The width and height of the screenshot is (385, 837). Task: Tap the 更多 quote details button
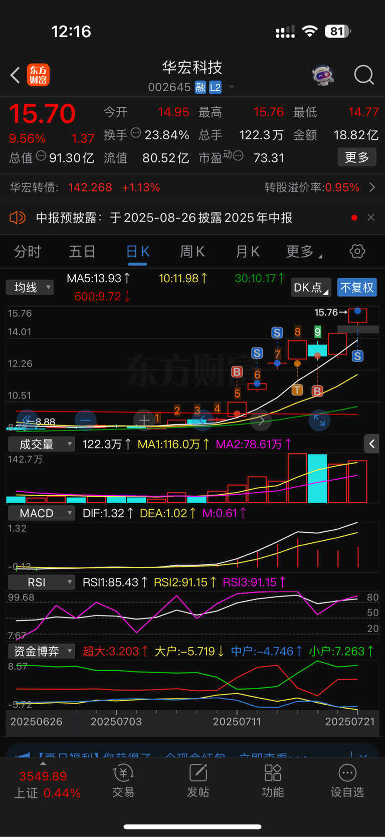point(357,157)
